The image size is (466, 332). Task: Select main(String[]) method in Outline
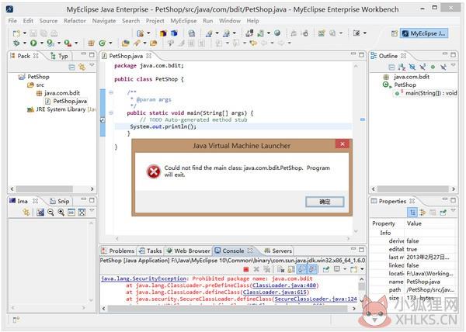pos(426,93)
